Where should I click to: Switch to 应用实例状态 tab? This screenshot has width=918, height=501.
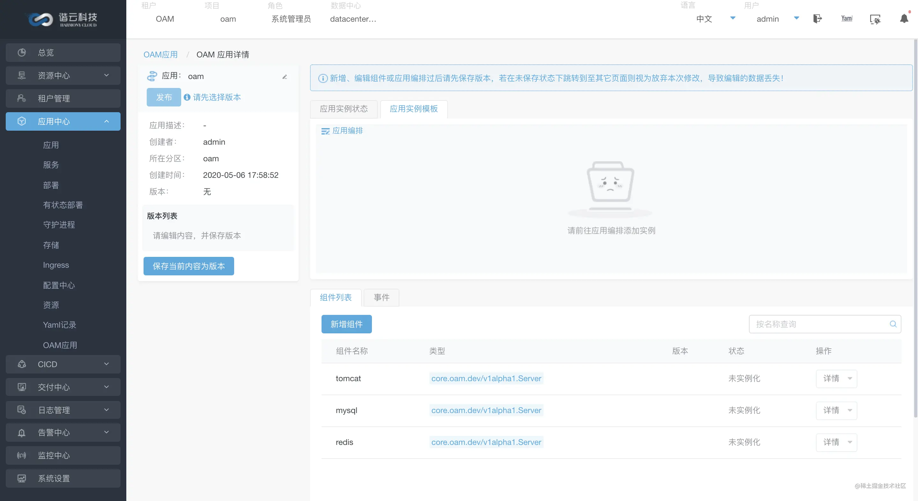click(344, 109)
